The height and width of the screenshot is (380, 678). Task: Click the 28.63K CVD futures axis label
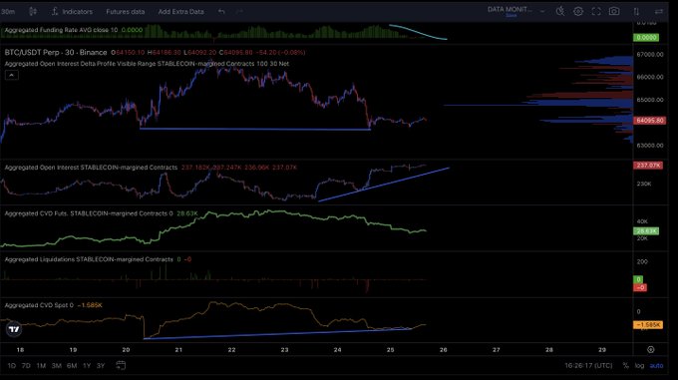(646, 231)
